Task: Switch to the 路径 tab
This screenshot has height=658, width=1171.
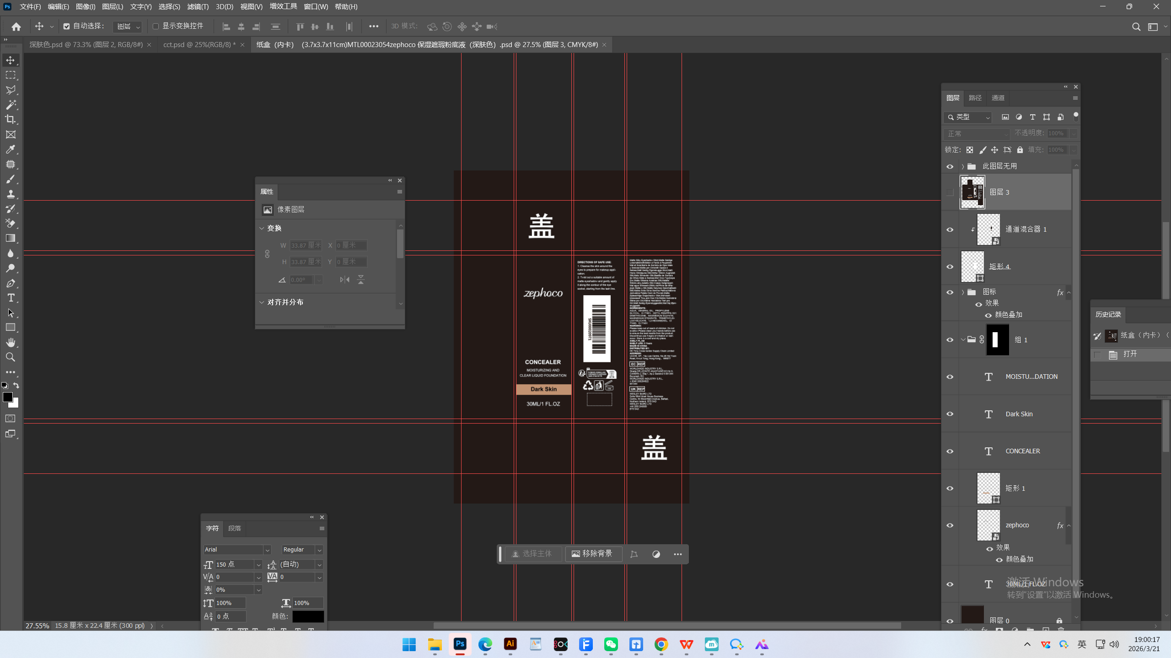Action: (975, 98)
